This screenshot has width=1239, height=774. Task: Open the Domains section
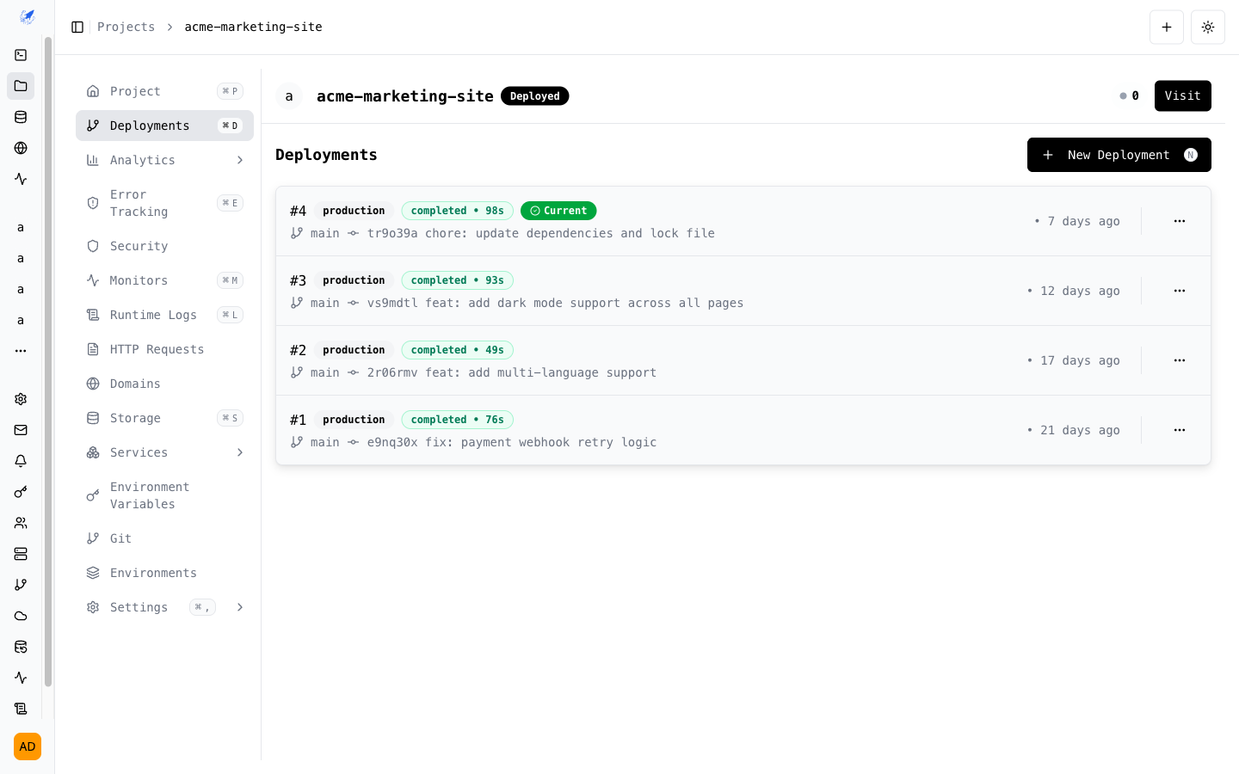pyautogui.click(x=135, y=384)
